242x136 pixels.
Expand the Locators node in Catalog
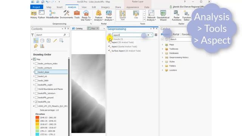162,70
